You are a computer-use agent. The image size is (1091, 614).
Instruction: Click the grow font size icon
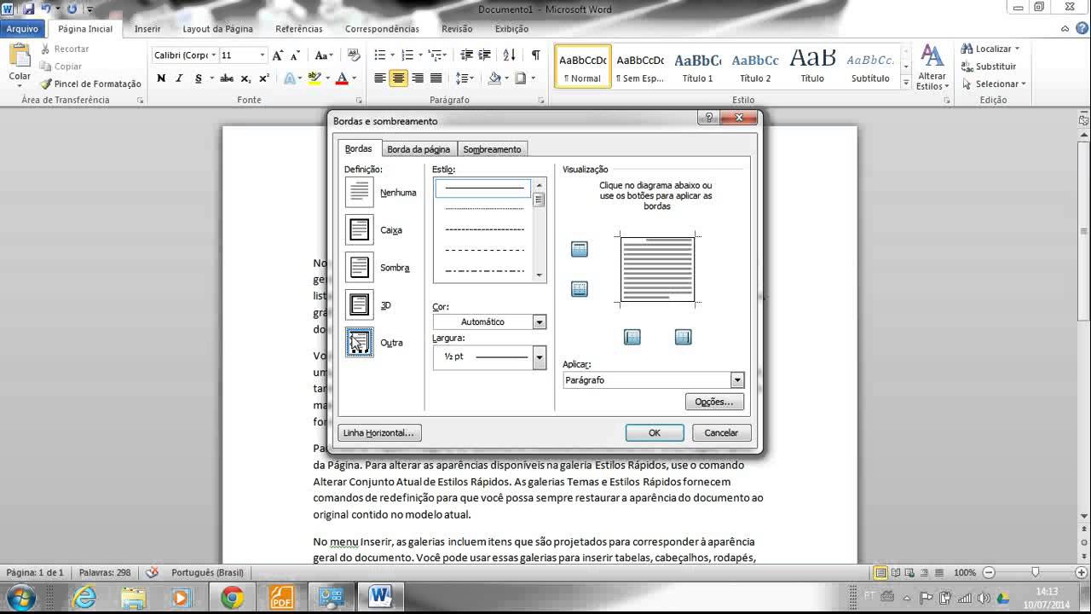tap(280, 55)
